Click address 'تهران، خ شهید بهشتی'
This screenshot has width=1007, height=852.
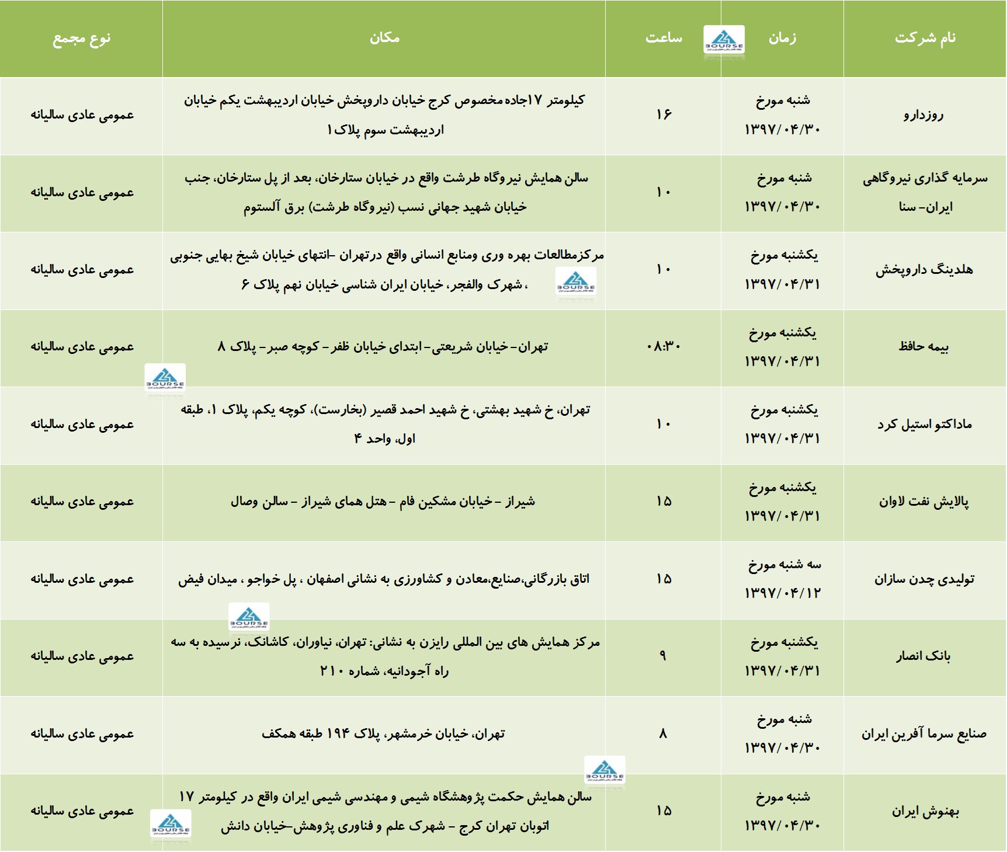click(x=386, y=425)
